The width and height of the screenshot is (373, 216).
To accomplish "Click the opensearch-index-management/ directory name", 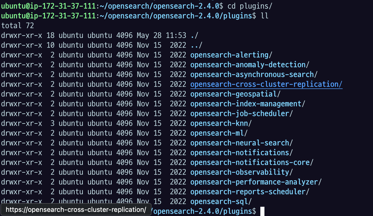I will (248, 104).
